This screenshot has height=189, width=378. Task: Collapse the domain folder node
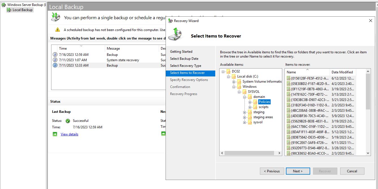click(x=245, y=97)
